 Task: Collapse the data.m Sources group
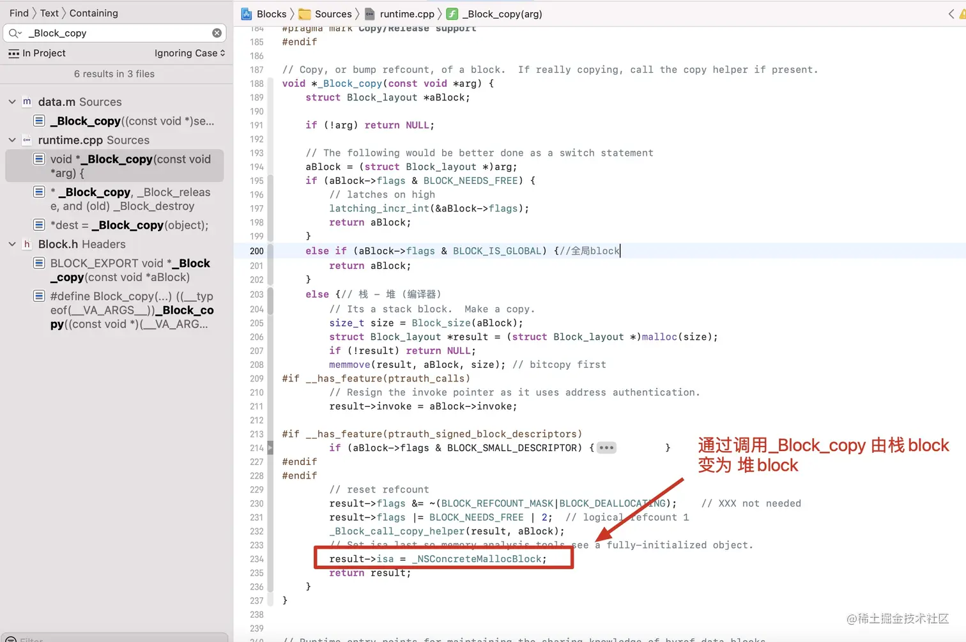[x=11, y=101]
